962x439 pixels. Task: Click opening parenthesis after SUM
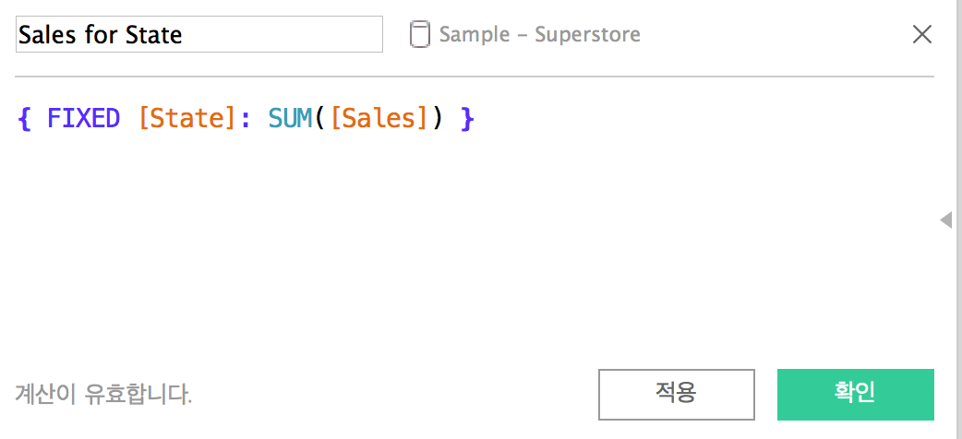pos(321,118)
